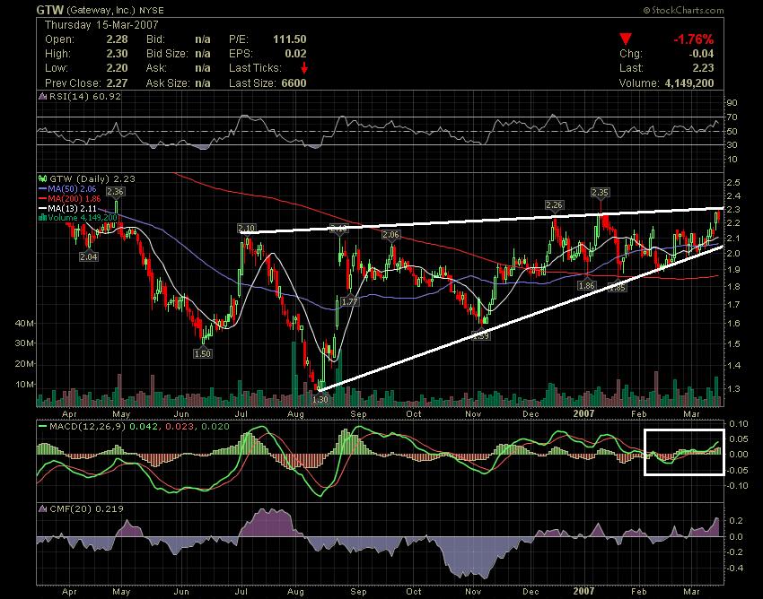The image size is (763, 599).
Task: Click the -1.76% percent change
Action: coord(693,39)
